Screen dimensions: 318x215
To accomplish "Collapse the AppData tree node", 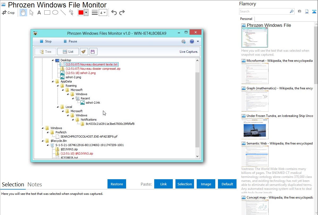I will (x=53, y=81).
